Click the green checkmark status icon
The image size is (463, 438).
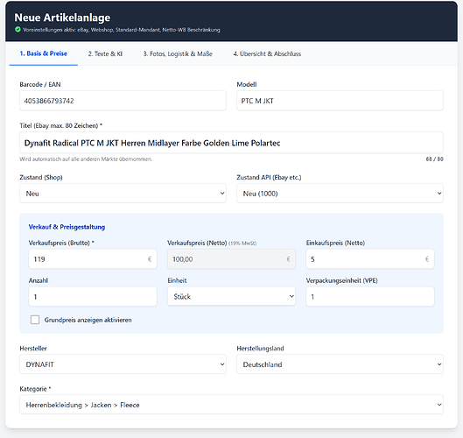18,30
